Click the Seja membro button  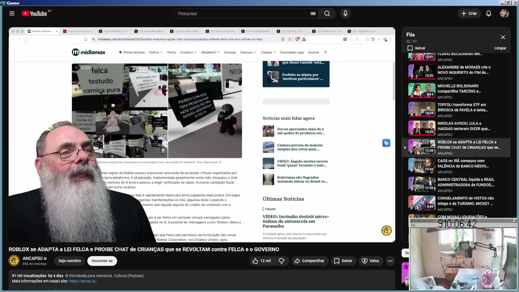[x=69, y=261]
